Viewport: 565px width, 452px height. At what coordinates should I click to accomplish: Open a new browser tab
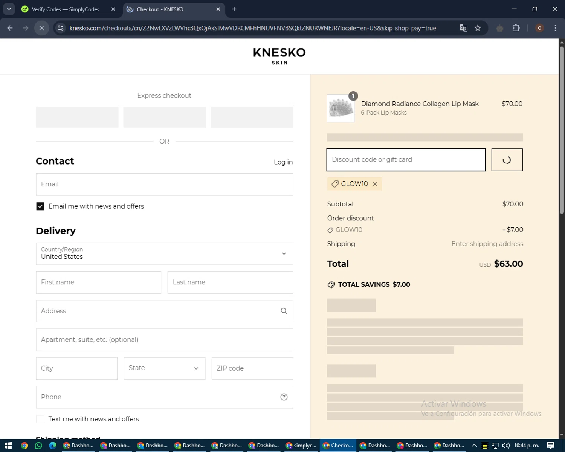point(234,9)
